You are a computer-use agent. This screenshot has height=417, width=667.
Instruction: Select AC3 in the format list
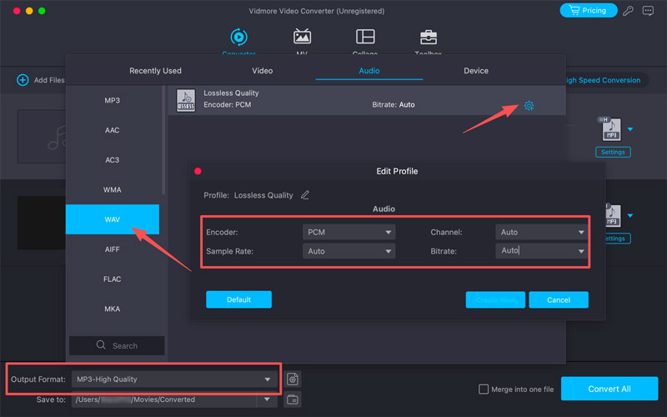(113, 160)
